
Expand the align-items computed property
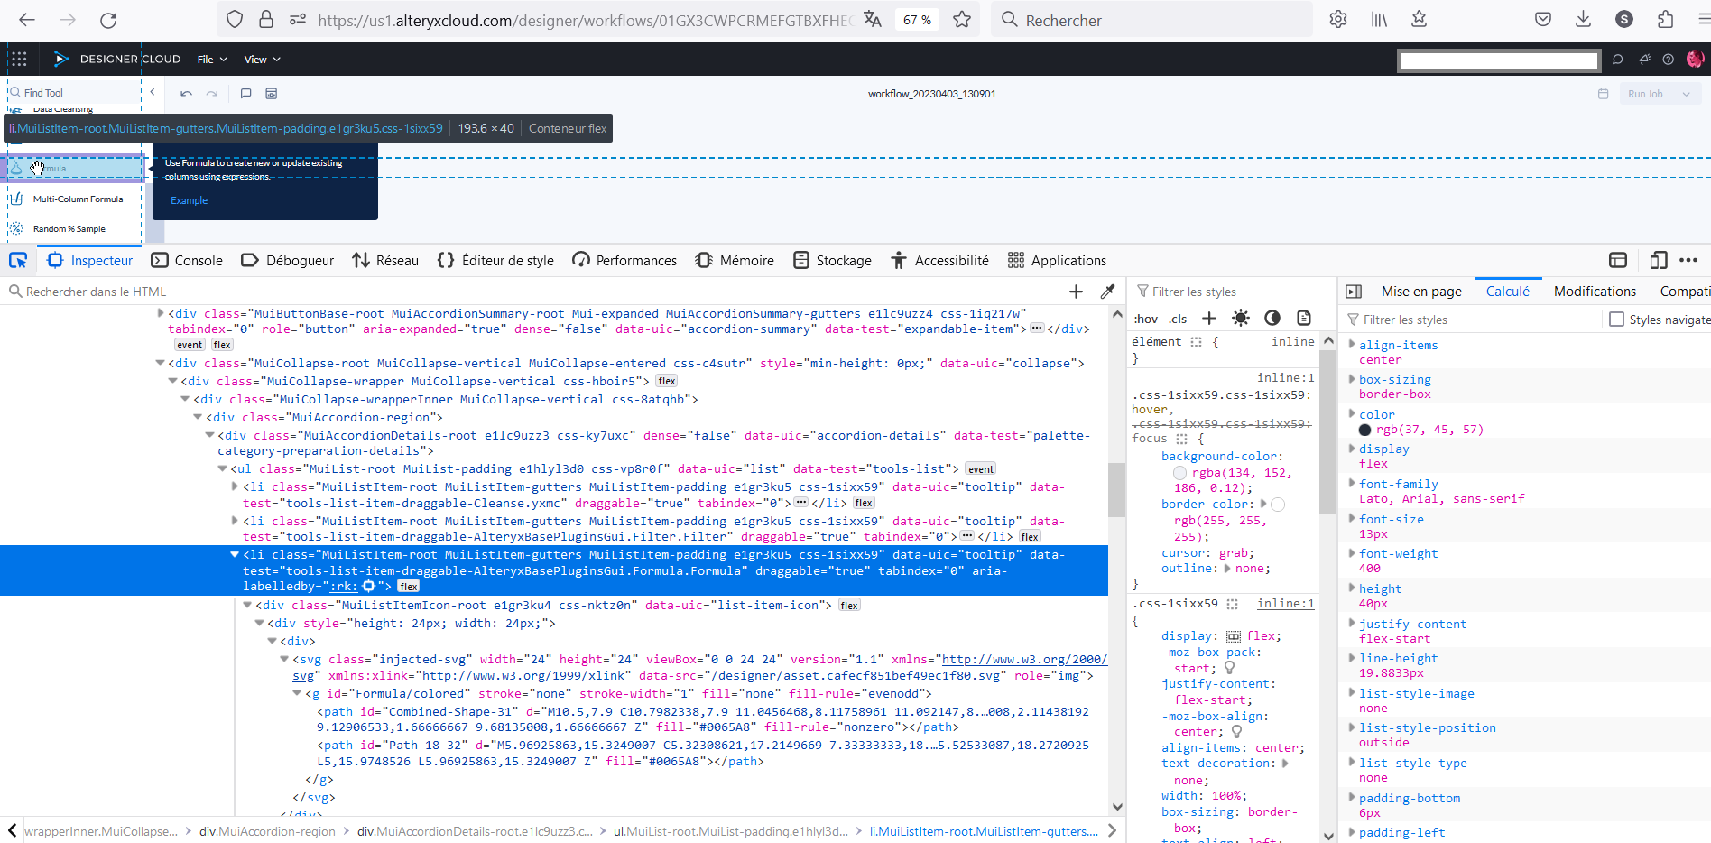[x=1351, y=344]
